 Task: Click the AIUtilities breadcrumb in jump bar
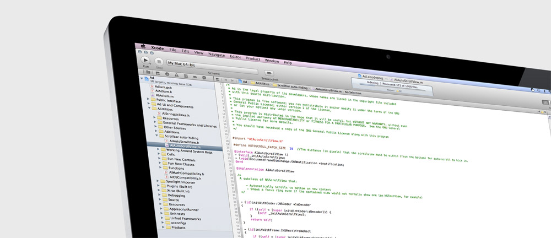click(x=261, y=83)
